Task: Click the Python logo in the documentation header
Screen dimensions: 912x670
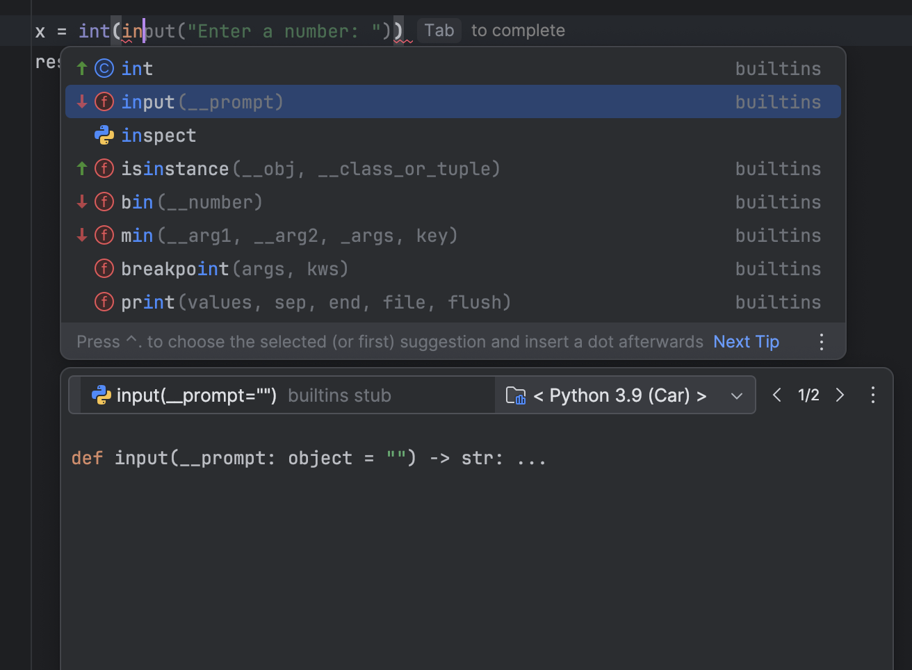Action: coord(102,395)
